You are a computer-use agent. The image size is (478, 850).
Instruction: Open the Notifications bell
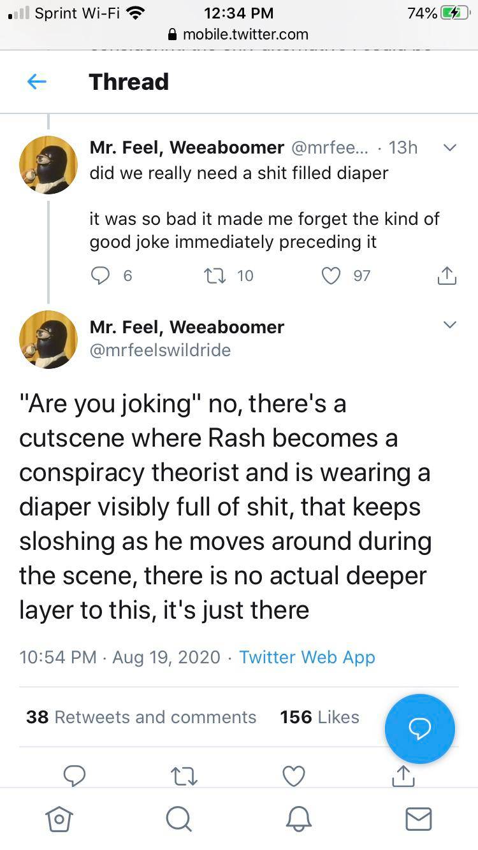point(299,819)
